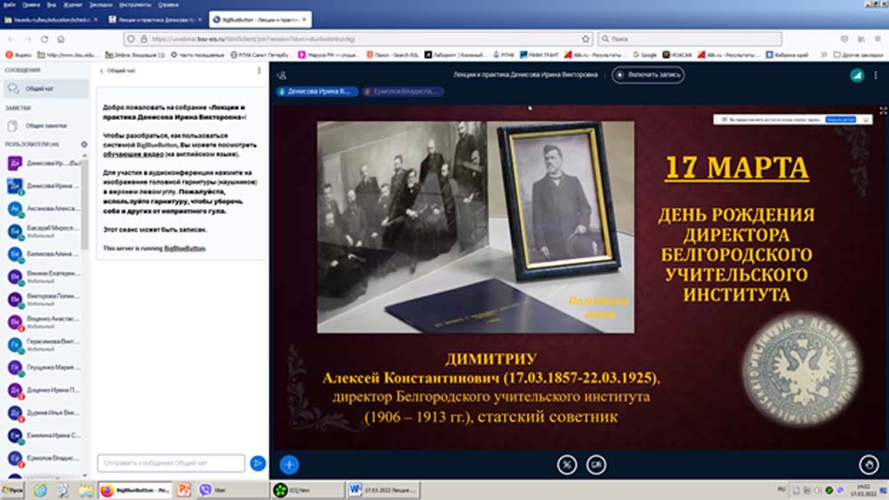The image size is (889, 500).
Task: Click the chat message input field
Action: click(171, 463)
